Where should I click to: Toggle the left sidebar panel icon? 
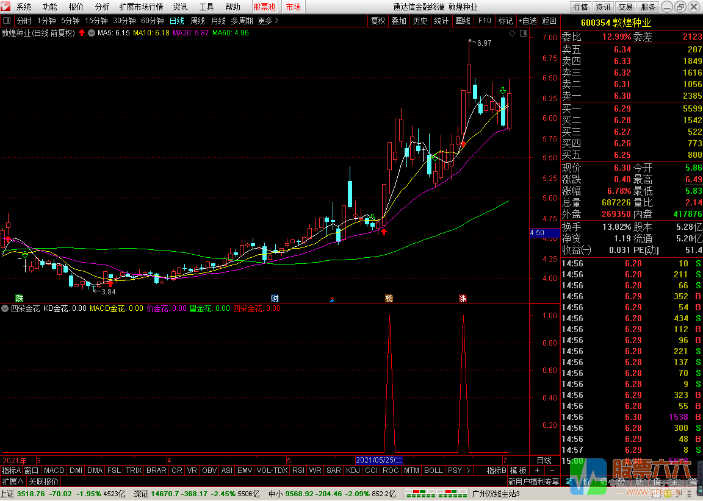pyautogui.click(x=7, y=21)
